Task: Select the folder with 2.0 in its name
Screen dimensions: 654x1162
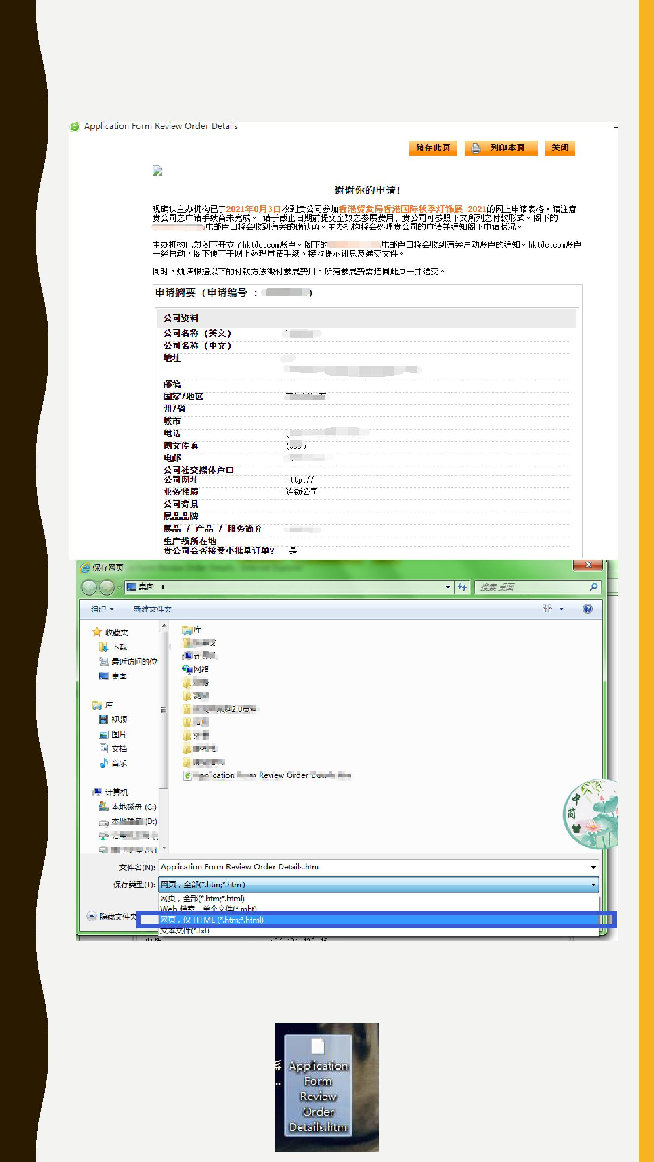Action: 220,708
